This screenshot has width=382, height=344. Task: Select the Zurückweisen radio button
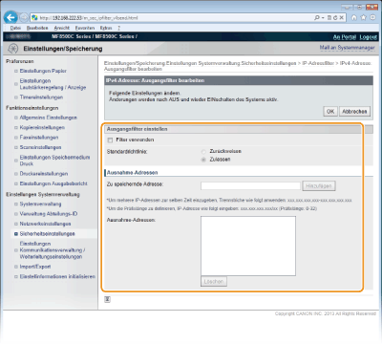[x=203, y=152]
